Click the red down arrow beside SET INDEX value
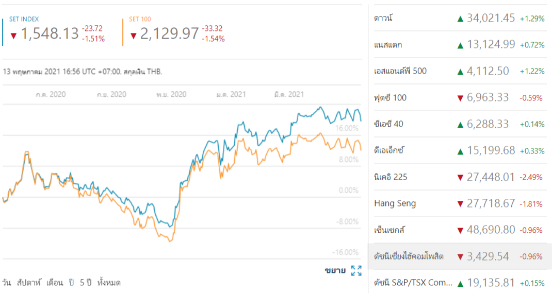This screenshot has height=293, width=552. coord(14,35)
